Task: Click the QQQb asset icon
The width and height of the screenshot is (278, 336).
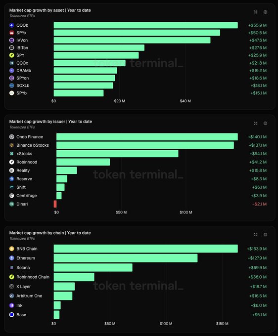Action: pos(12,25)
